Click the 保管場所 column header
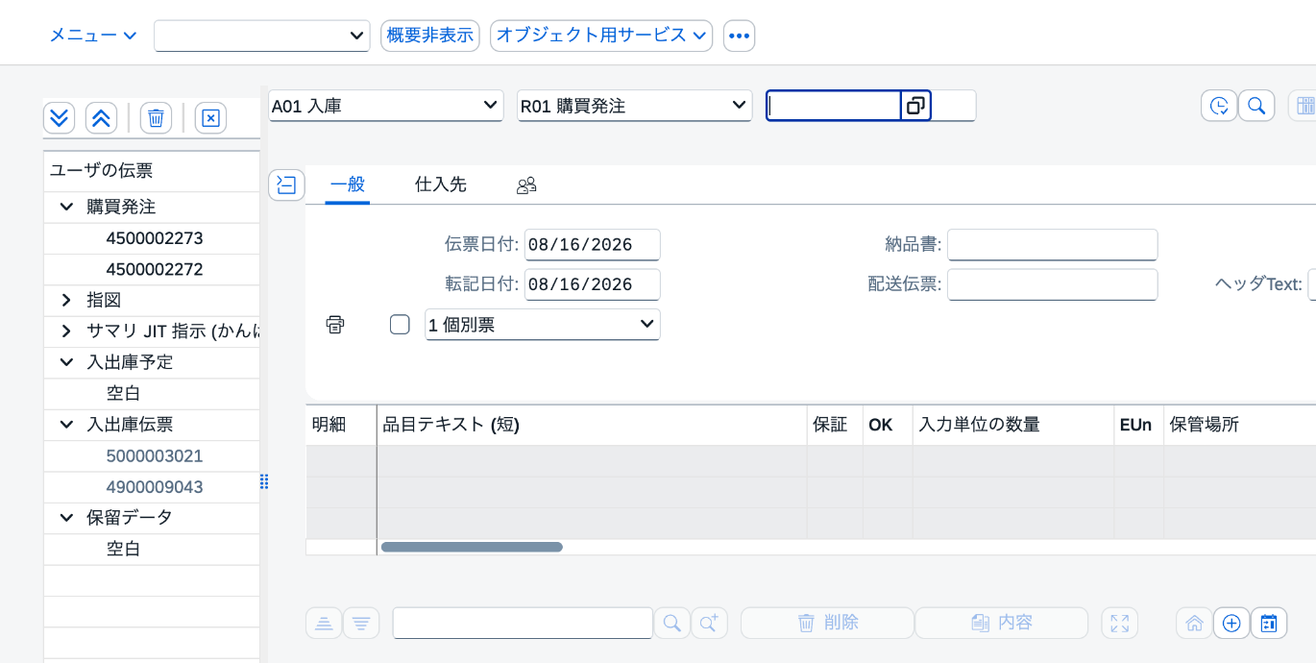Screen dimensions: 1316x663 (1239, 425)
